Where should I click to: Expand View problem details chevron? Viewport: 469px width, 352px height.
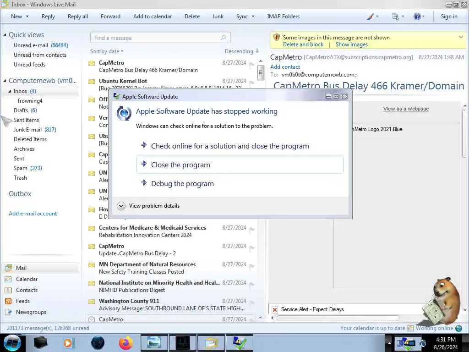121,206
